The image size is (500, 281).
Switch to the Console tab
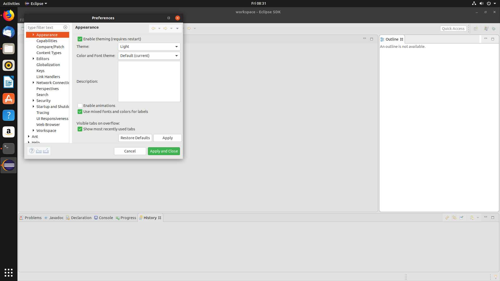pyautogui.click(x=104, y=218)
